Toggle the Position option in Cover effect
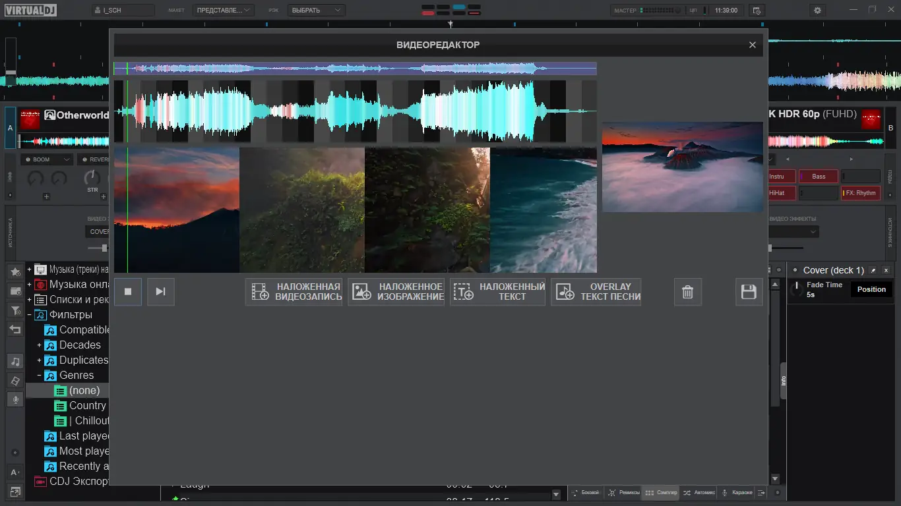 871,289
